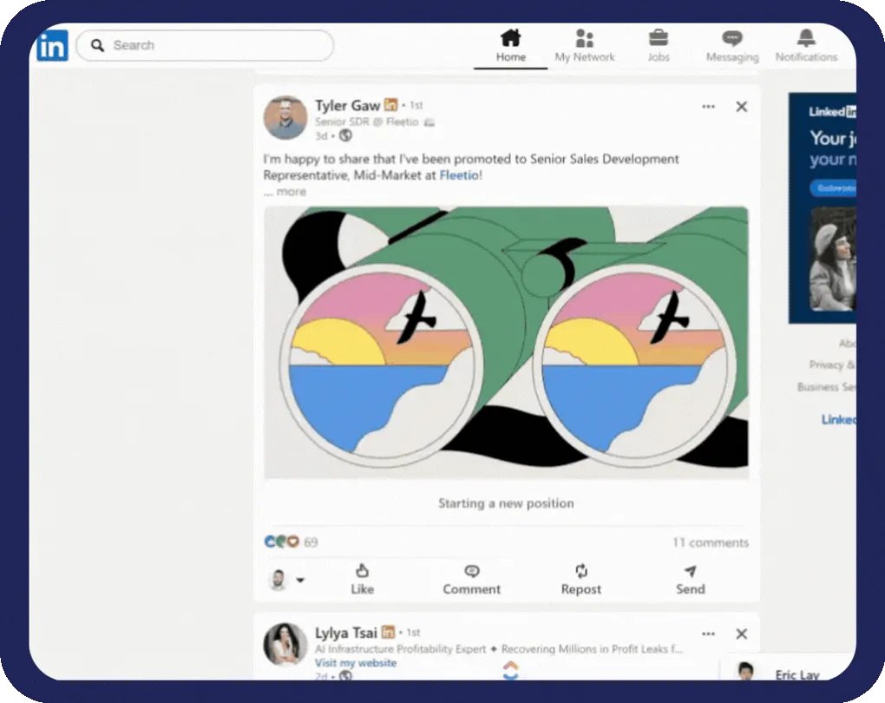Select the Send icon on Tyler's post

pos(689,579)
